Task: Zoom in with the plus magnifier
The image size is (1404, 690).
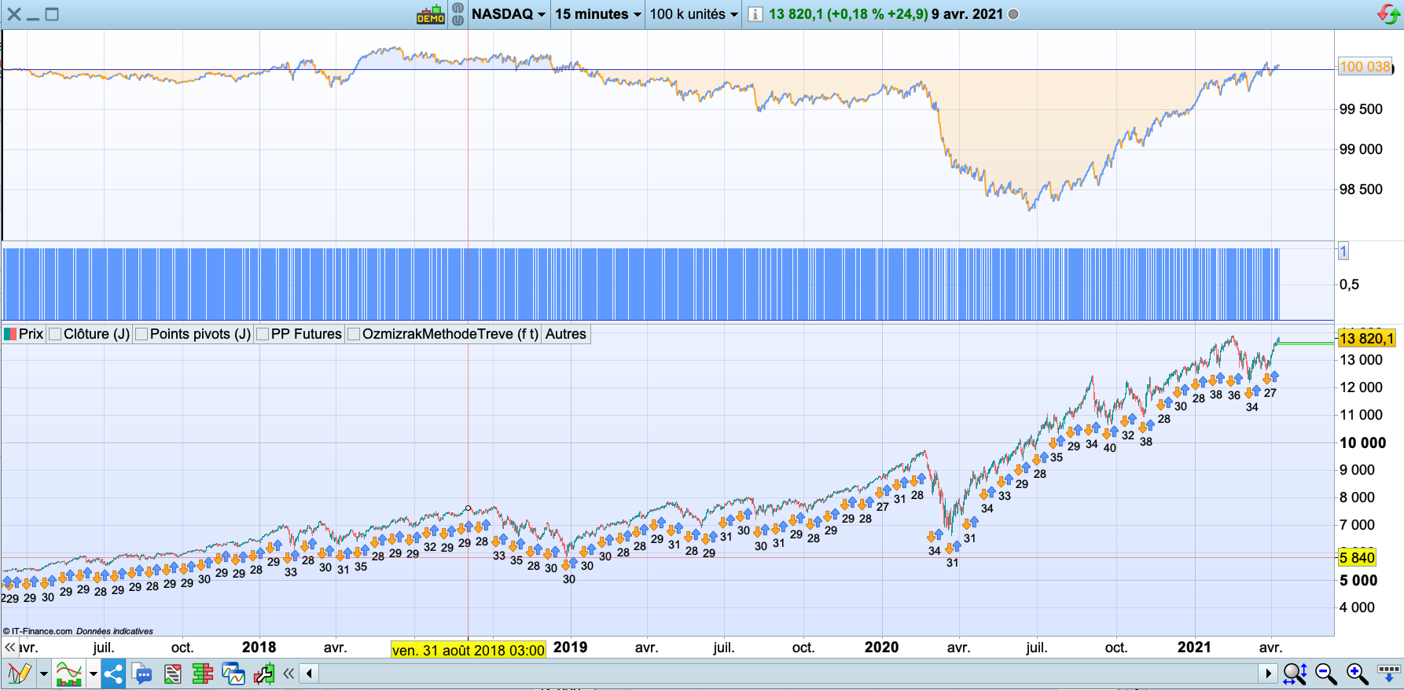Action: (1357, 673)
